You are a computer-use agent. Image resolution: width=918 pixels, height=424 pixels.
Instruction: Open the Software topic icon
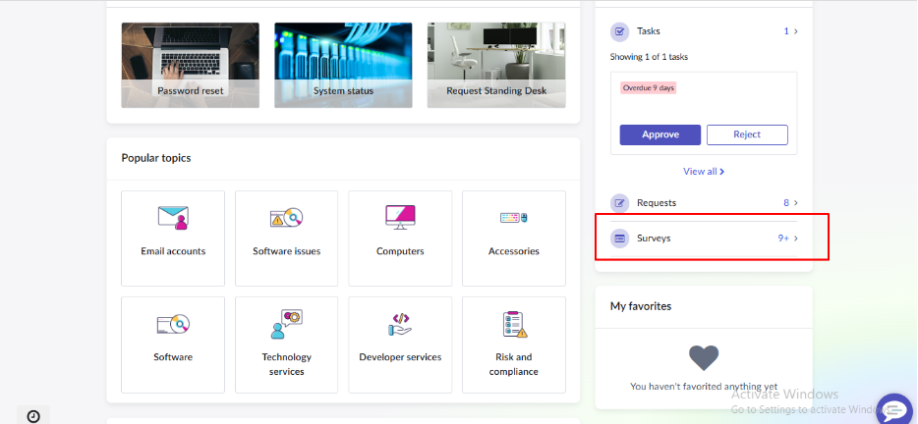173,323
